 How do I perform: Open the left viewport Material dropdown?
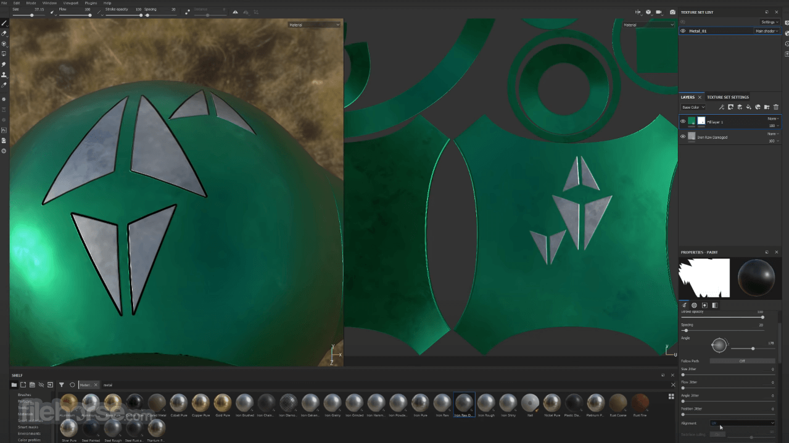click(314, 25)
